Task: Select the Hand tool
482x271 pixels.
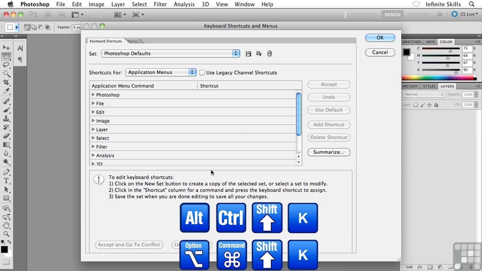Action: (6, 225)
